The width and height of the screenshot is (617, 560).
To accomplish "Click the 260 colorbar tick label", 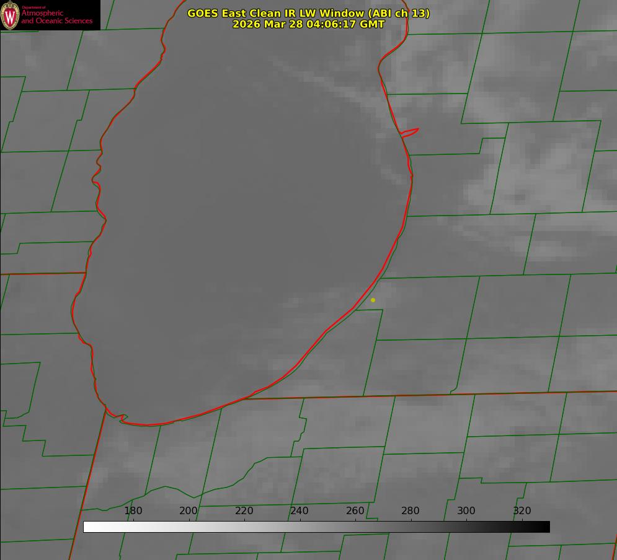I will tap(355, 511).
